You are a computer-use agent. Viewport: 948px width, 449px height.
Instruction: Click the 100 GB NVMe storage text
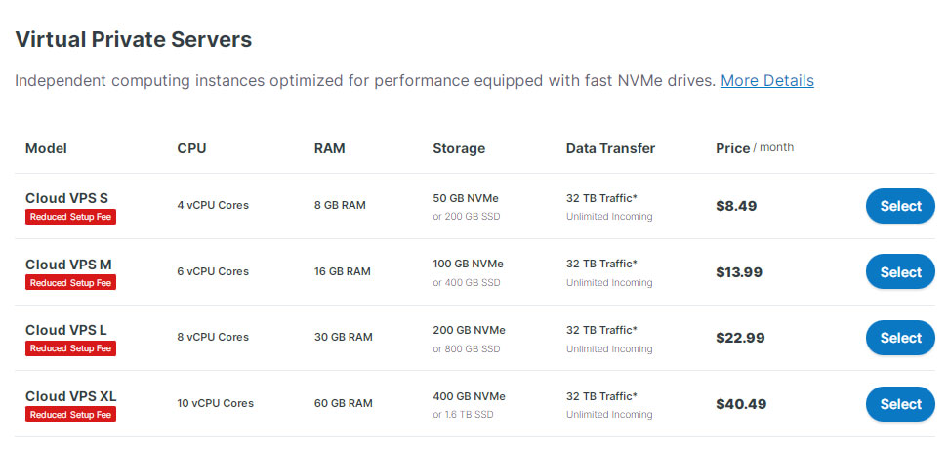[x=468, y=265]
